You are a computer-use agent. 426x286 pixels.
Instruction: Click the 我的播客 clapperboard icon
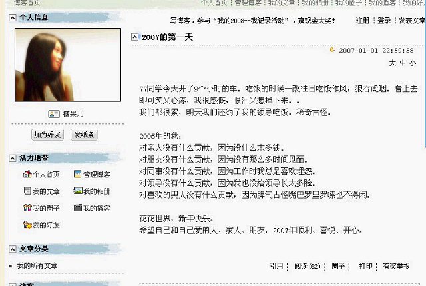(78, 207)
